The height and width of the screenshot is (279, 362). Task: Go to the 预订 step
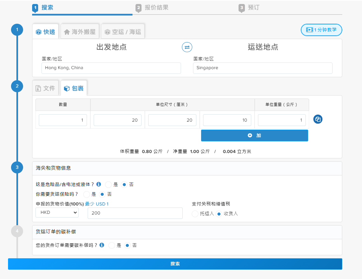254,8
